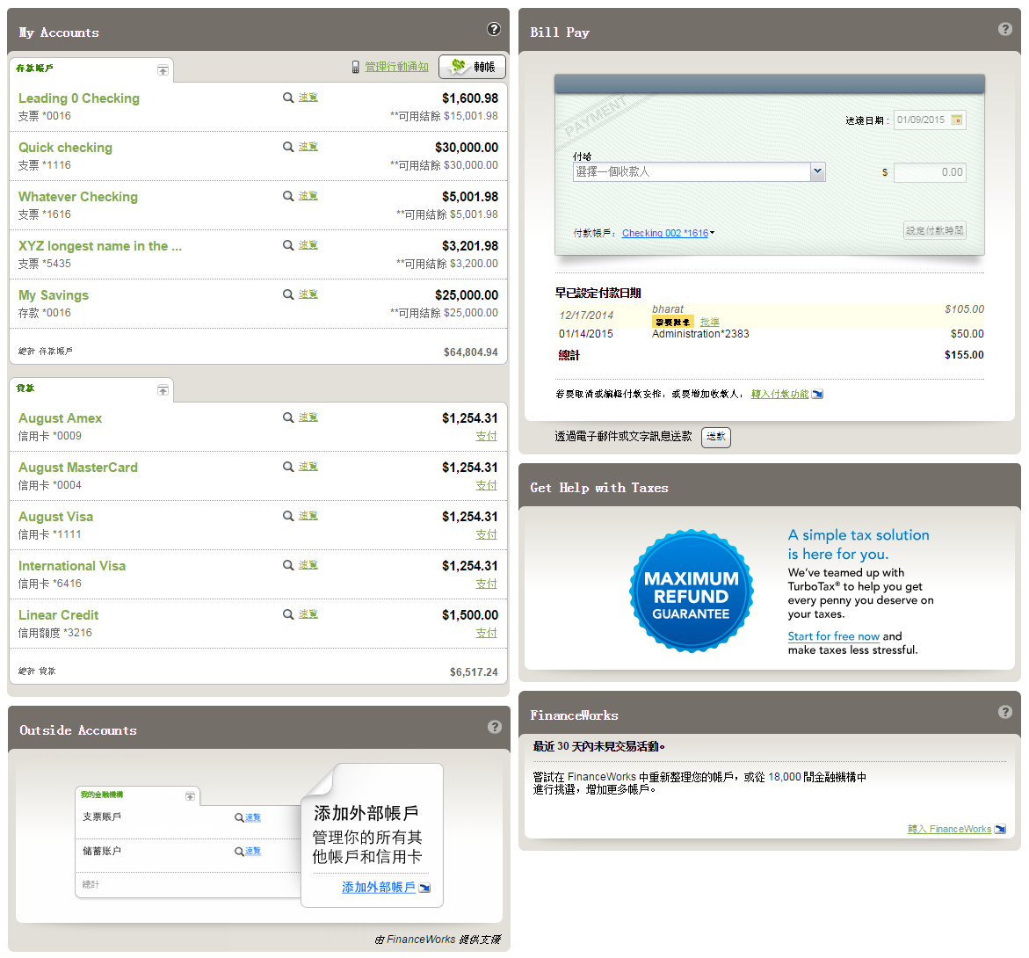The width and height of the screenshot is (1029, 958).
Task: Open help for My Accounts panel
Action: click(x=494, y=29)
